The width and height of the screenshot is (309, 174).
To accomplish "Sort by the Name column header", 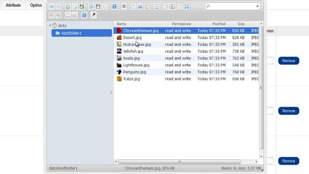I will pyautogui.click(x=121, y=24).
